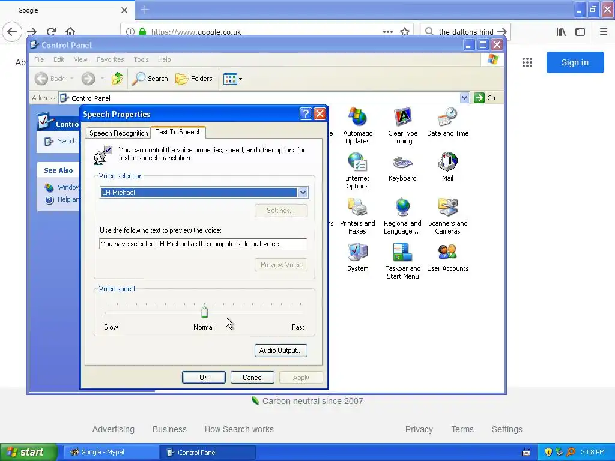The width and height of the screenshot is (615, 461).
Task: Open File menu in Control Panel
Action: pyautogui.click(x=39, y=59)
